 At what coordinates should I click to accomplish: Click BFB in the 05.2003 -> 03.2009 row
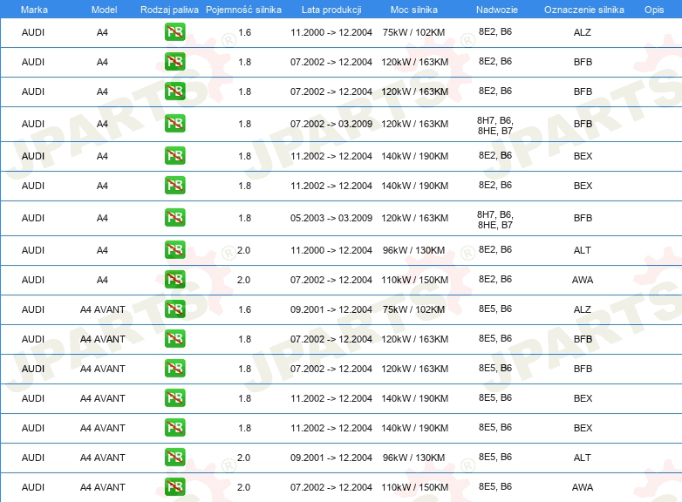click(583, 218)
